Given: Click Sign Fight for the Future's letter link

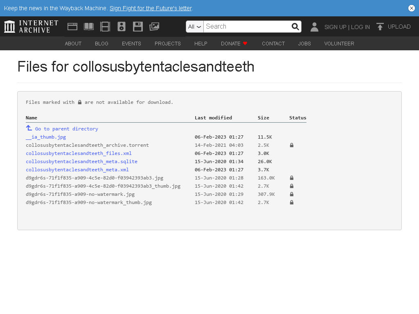Looking at the screenshot, I should coord(151,8).
